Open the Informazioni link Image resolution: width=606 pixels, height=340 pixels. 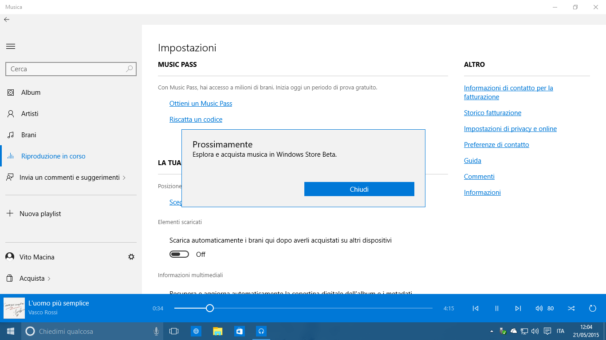coord(482,193)
